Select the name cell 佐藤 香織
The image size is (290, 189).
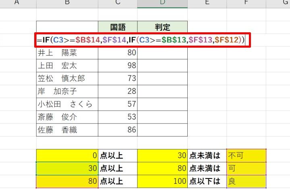pyautogui.click(x=67, y=130)
